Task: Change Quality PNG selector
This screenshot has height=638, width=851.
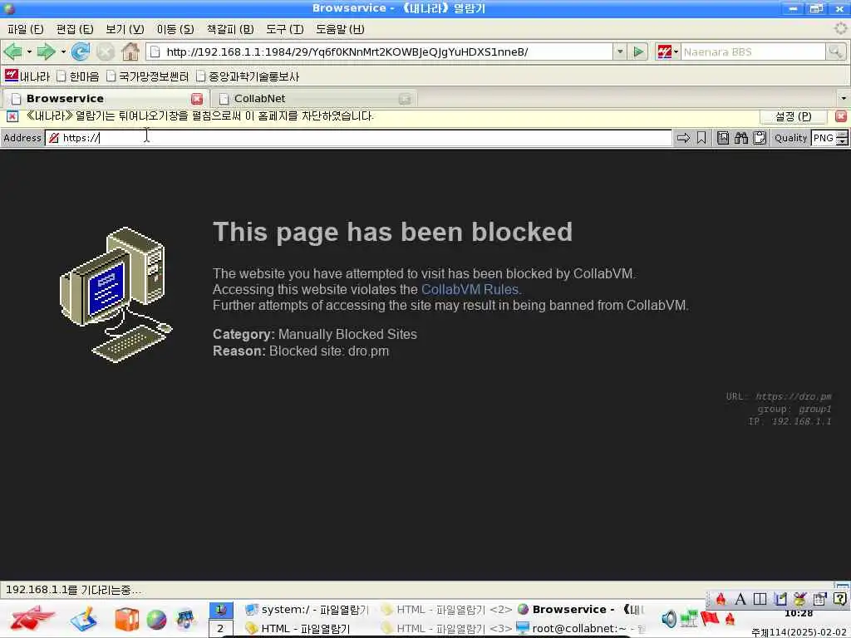Action: 830,138
